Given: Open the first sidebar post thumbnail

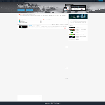Looking at the screenshot, I should tap(72, 27).
